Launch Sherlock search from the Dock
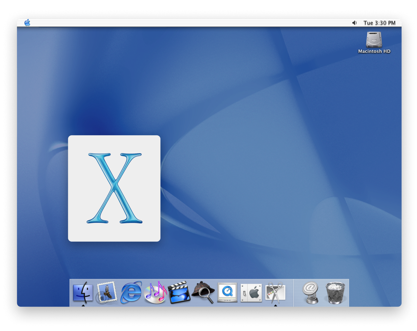417x331 pixels. 203,292
